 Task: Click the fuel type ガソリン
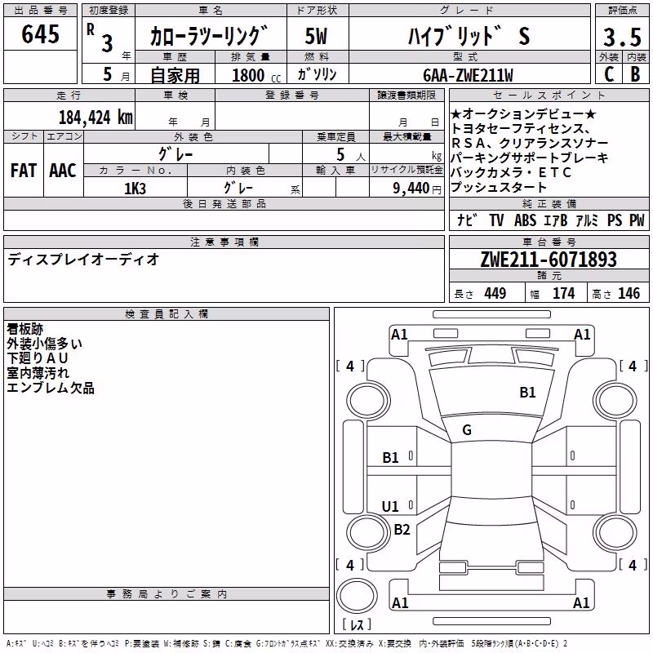click(317, 74)
